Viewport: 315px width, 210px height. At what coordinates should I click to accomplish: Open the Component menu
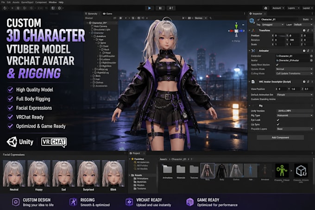click(41, 2)
